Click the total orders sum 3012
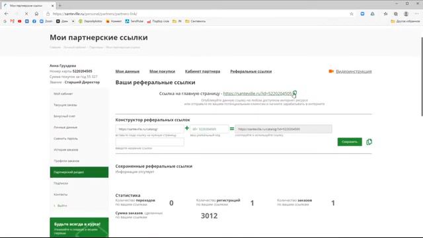This screenshot has width=423, height=238. (209, 216)
